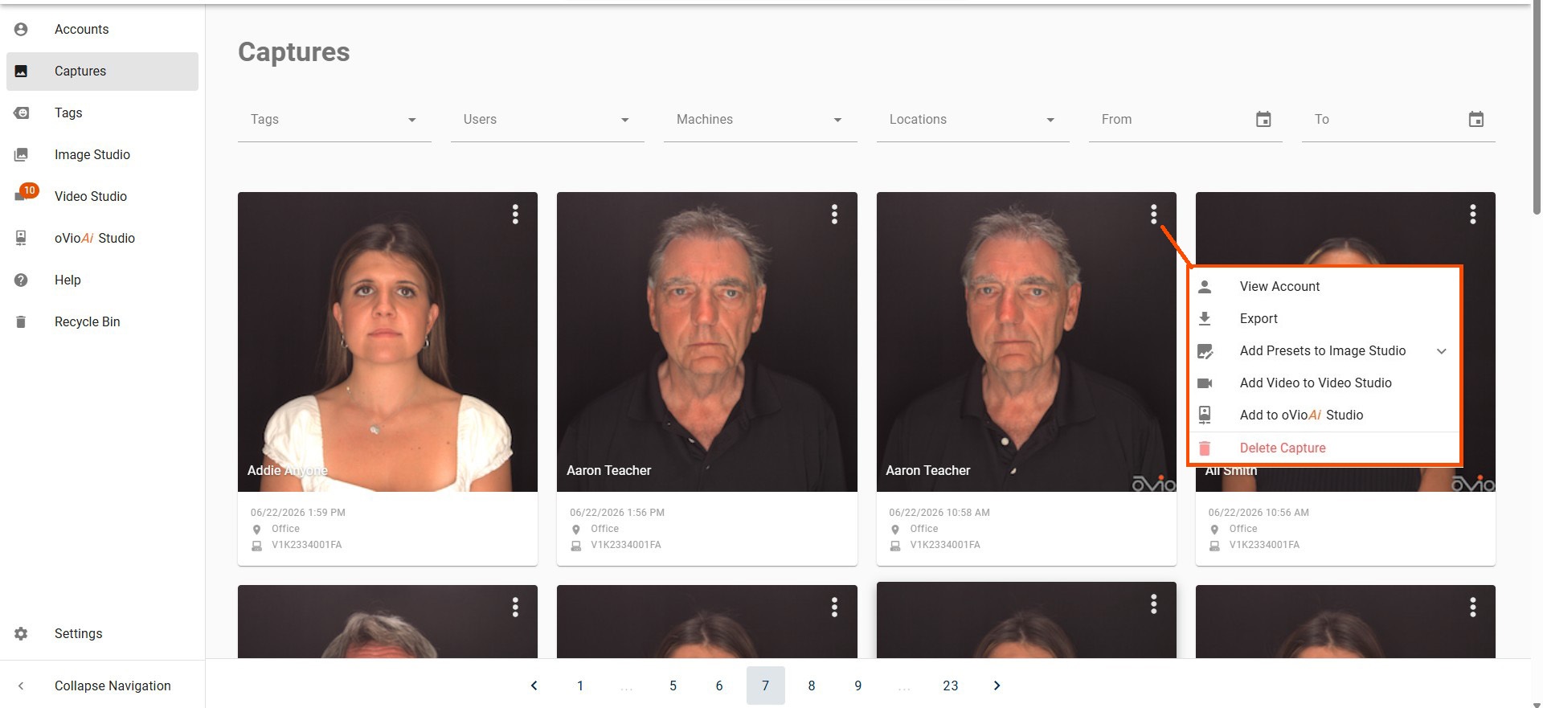Image resolution: width=1543 pixels, height=708 pixels.
Task: Go to Image Studio
Action: tap(102, 154)
